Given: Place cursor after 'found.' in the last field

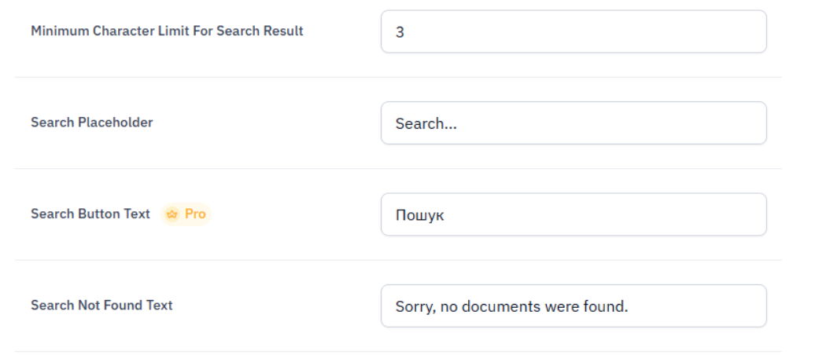Looking at the screenshot, I should pyautogui.click(x=629, y=307).
